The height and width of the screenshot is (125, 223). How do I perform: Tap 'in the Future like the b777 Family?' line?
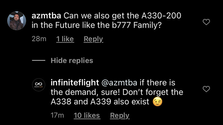[97, 25]
